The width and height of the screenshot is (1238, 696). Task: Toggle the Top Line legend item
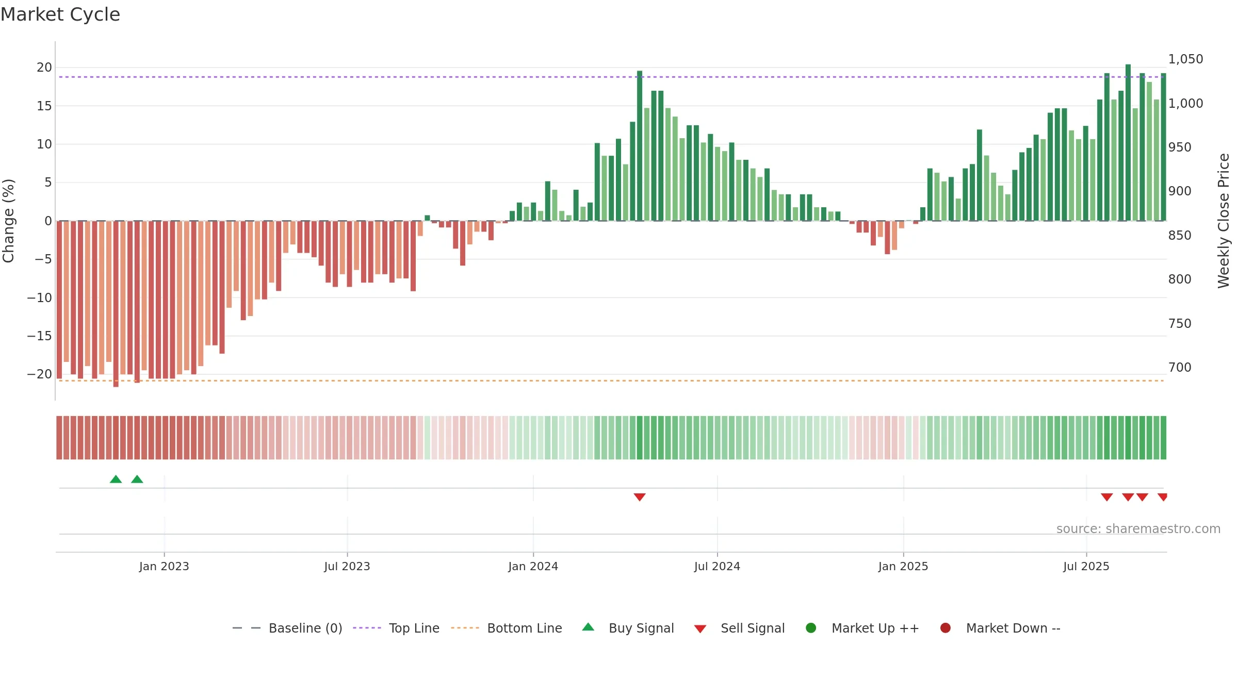click(x=396, y=628)
